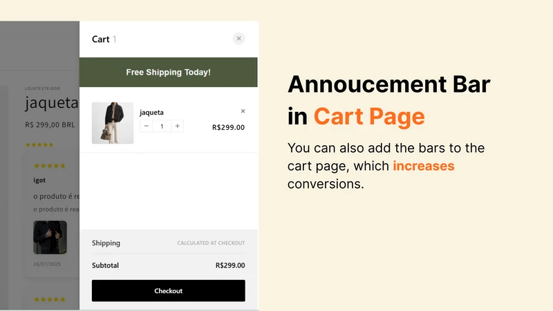Viewport: 553px width, 311px height.
Task: Click the jaqueta product title in the background page
Action: click(52, 102)
